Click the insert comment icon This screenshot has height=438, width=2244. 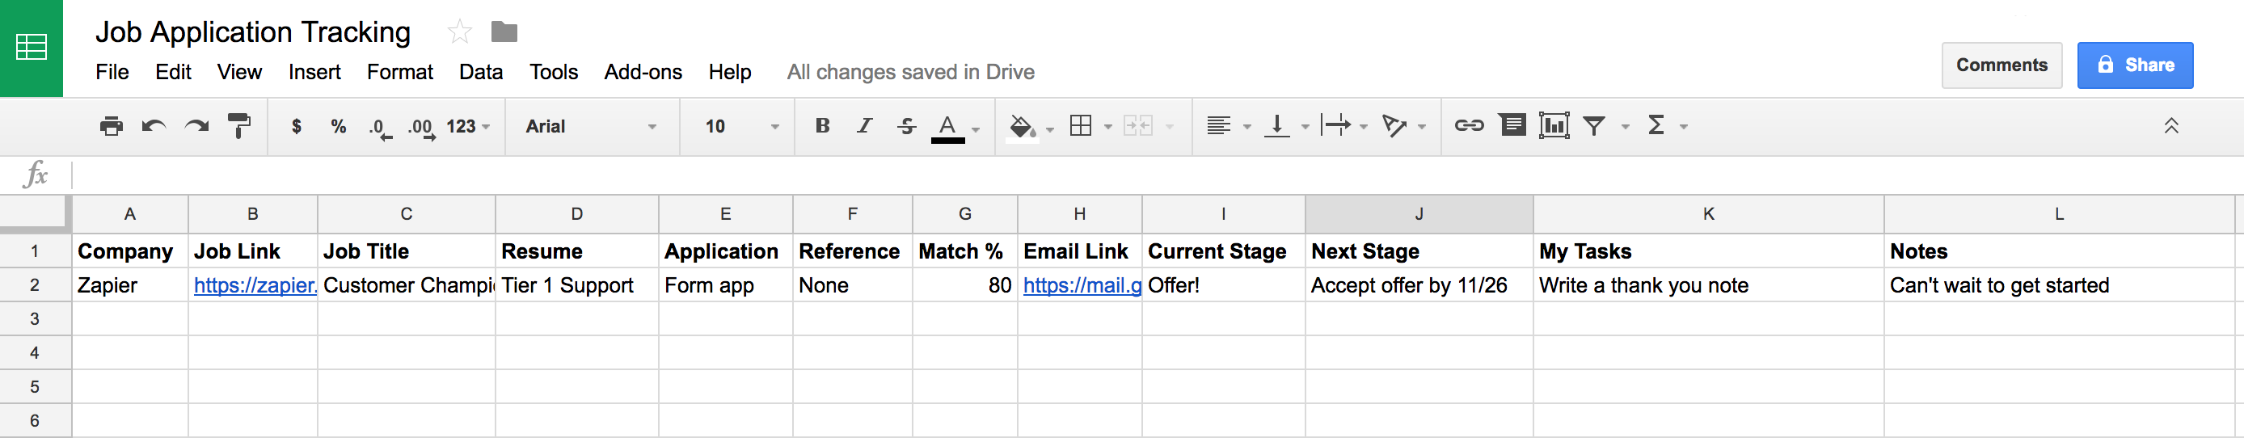click(x=1512, y=125)
